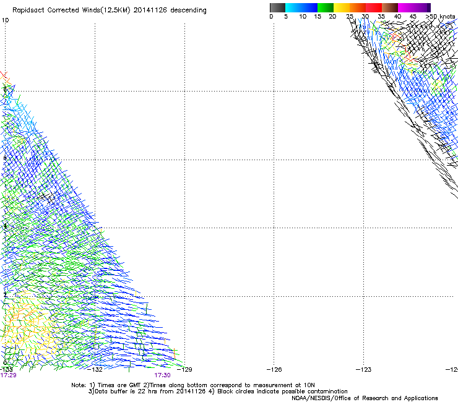This screenshot has width=458, height=402.
Task: Pick the brown 35-40 knots legend segment
Action: [390, 7]
